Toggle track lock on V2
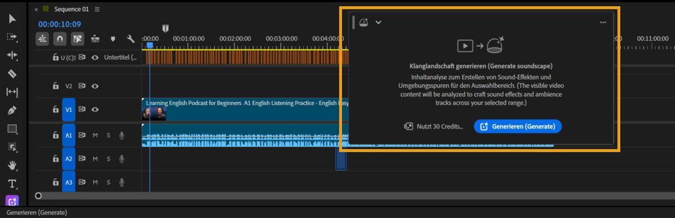Viewport: 675px width, 218px height. (55, 86)
